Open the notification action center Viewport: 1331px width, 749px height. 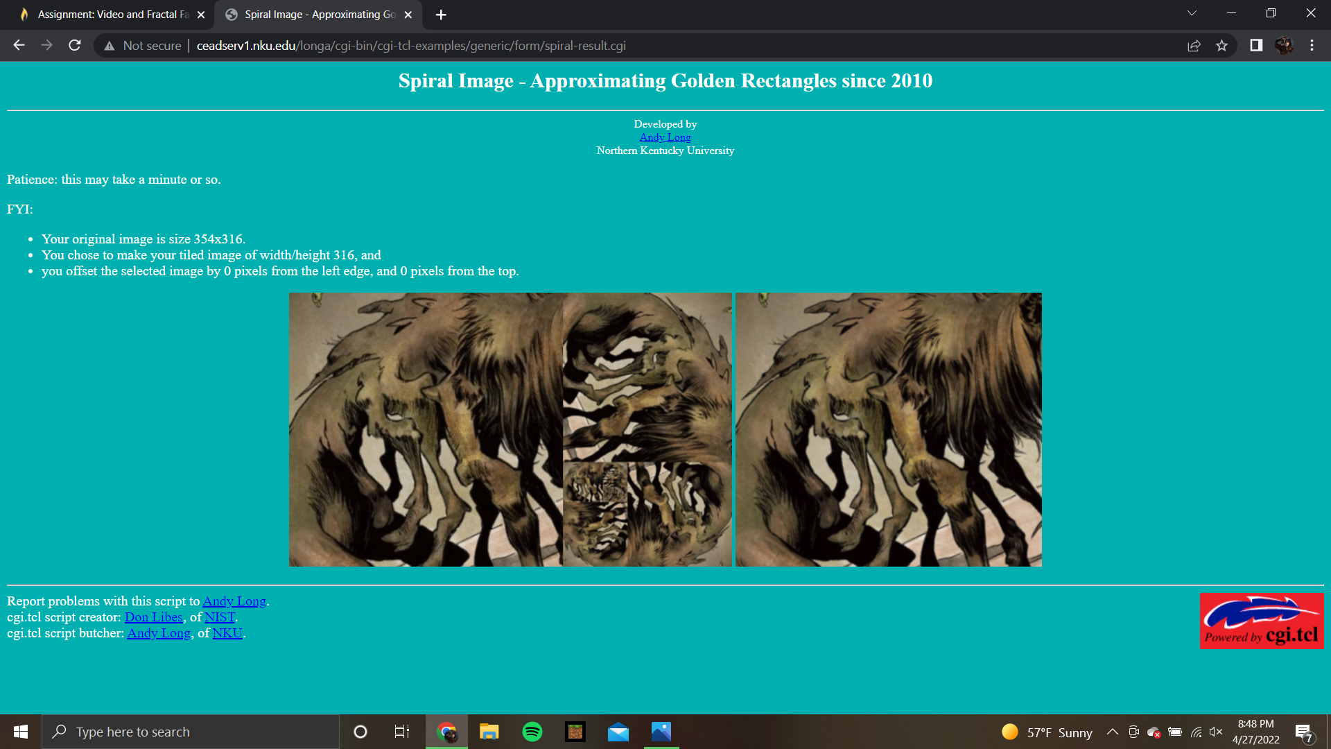tap(1304, 732)
